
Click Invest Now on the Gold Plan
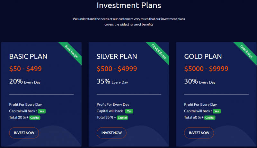pyautogui.click(x=199, y=133)
